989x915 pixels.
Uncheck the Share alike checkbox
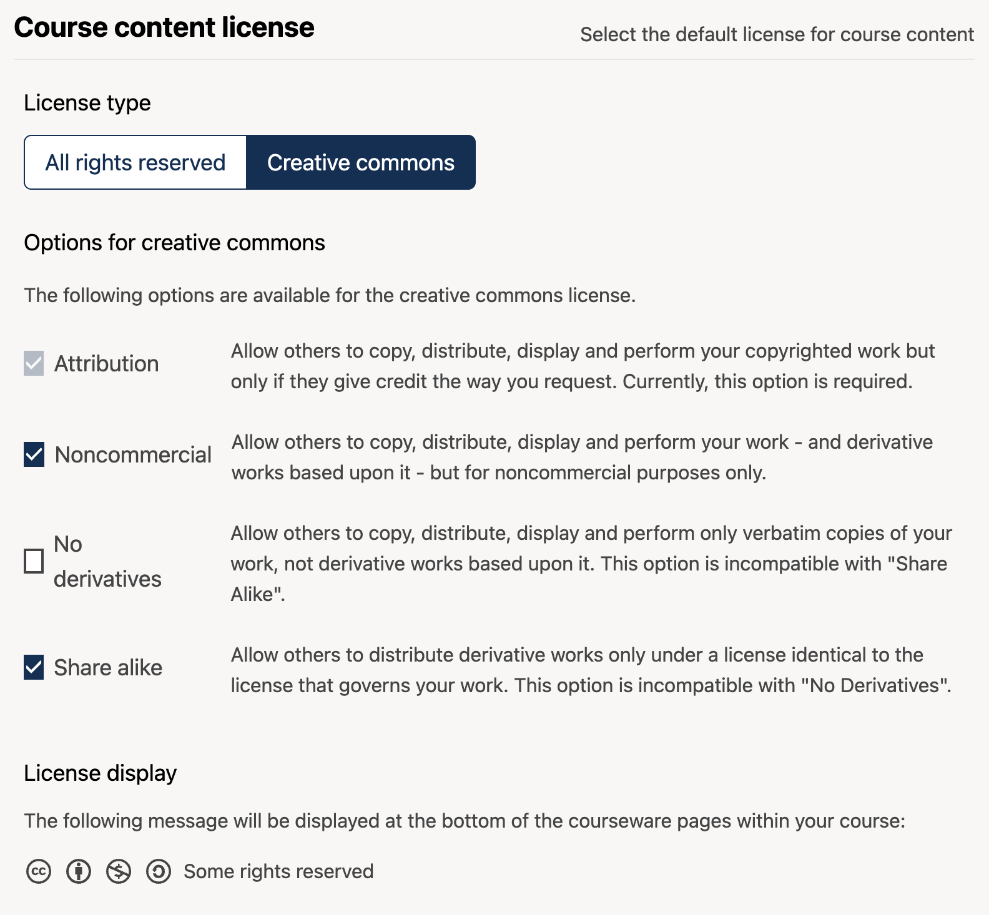pyautogui.click(x=34, y=667)
